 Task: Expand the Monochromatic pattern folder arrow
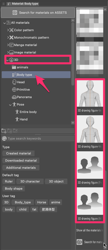(8, 37)
